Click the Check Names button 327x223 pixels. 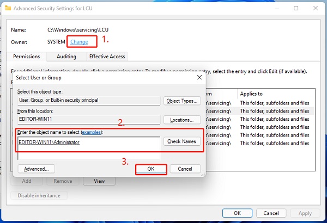coord(182,141)
